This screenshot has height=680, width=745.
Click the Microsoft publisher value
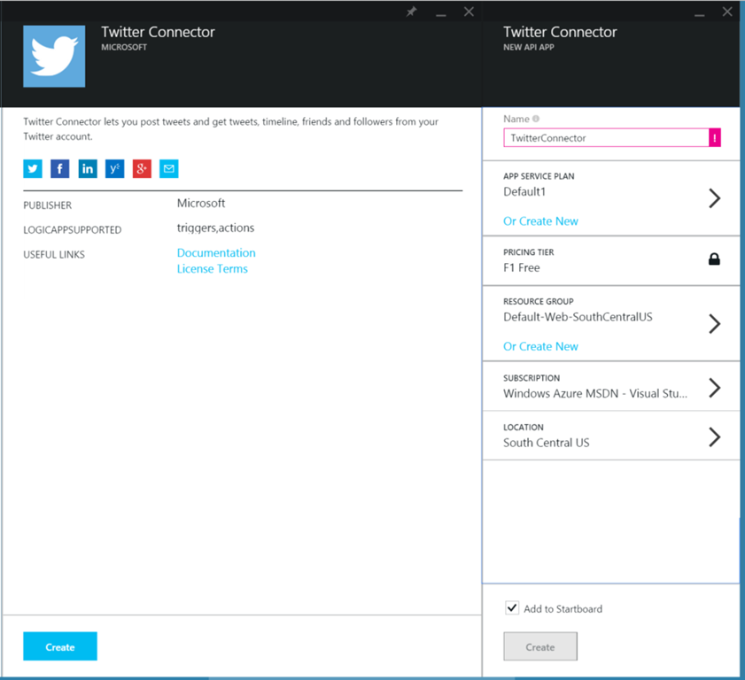point(201,204)
